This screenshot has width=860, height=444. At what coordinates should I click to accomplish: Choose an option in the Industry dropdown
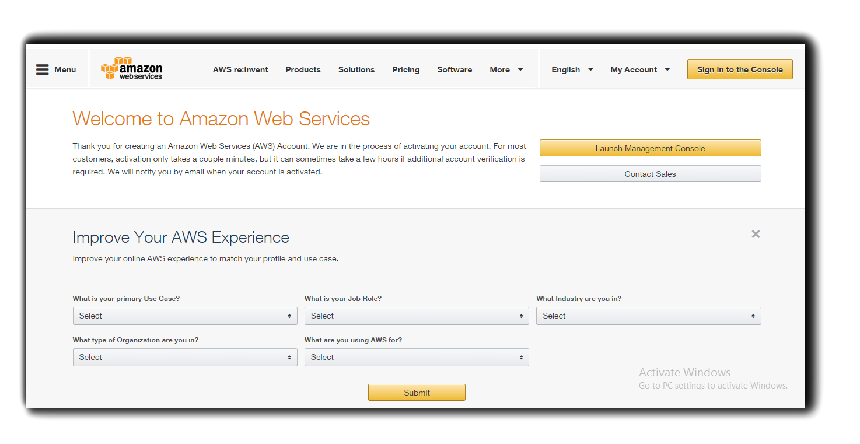click(x=648, y=316)
